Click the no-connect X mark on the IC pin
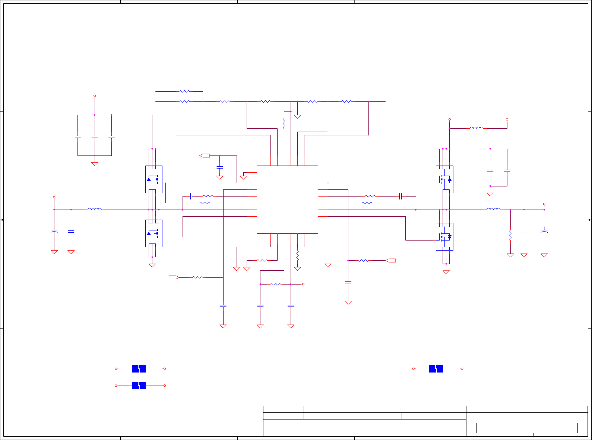Viewport: 592px width, 440px height. pos(328,182)
